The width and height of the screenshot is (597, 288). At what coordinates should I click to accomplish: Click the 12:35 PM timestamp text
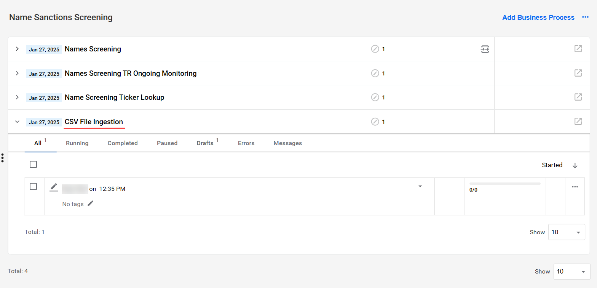112,189
